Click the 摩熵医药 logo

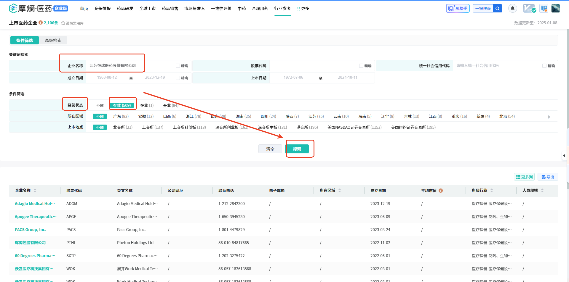38,8
